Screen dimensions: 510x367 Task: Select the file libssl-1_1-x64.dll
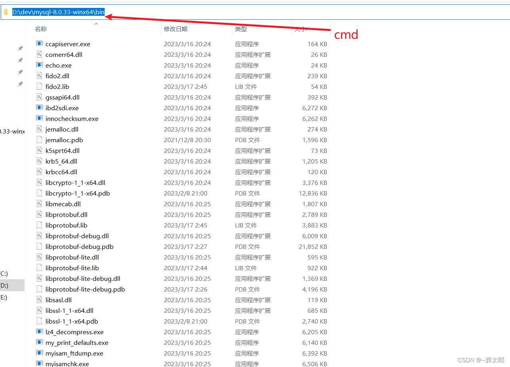click(x=69, y=311)
